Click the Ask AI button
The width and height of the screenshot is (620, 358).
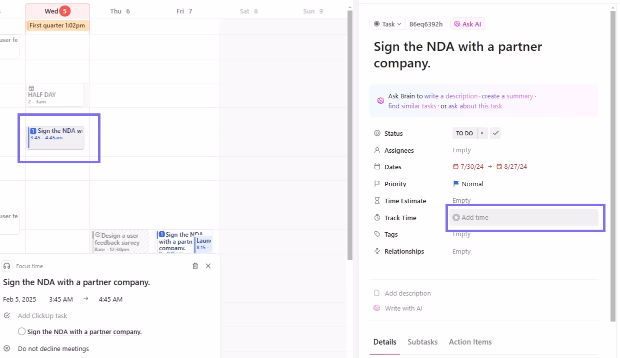[x=467, y=24]
